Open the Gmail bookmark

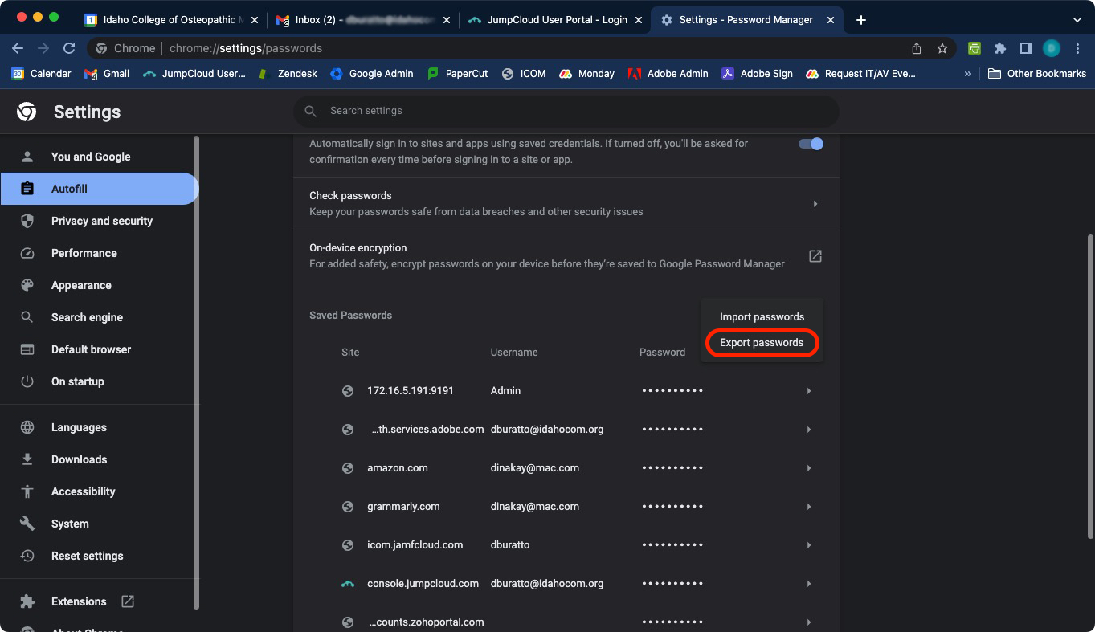click(x=107, y=73)
